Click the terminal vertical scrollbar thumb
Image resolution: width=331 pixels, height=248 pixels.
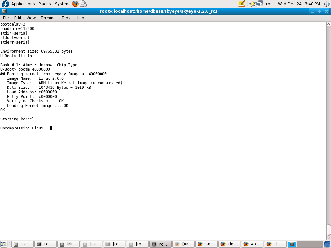[329, 230]
